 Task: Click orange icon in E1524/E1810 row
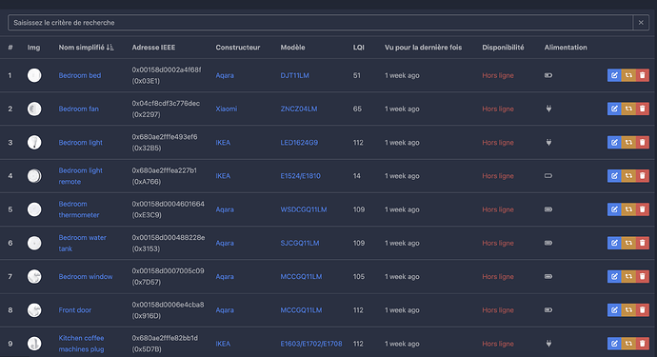[x=628, y=176]
